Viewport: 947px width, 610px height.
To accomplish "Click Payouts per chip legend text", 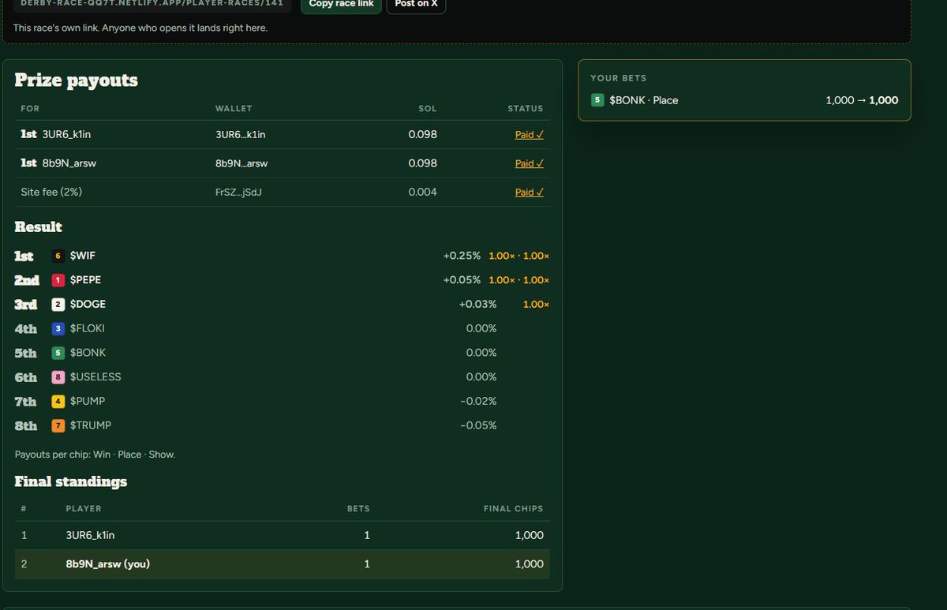I will (95, 455).
